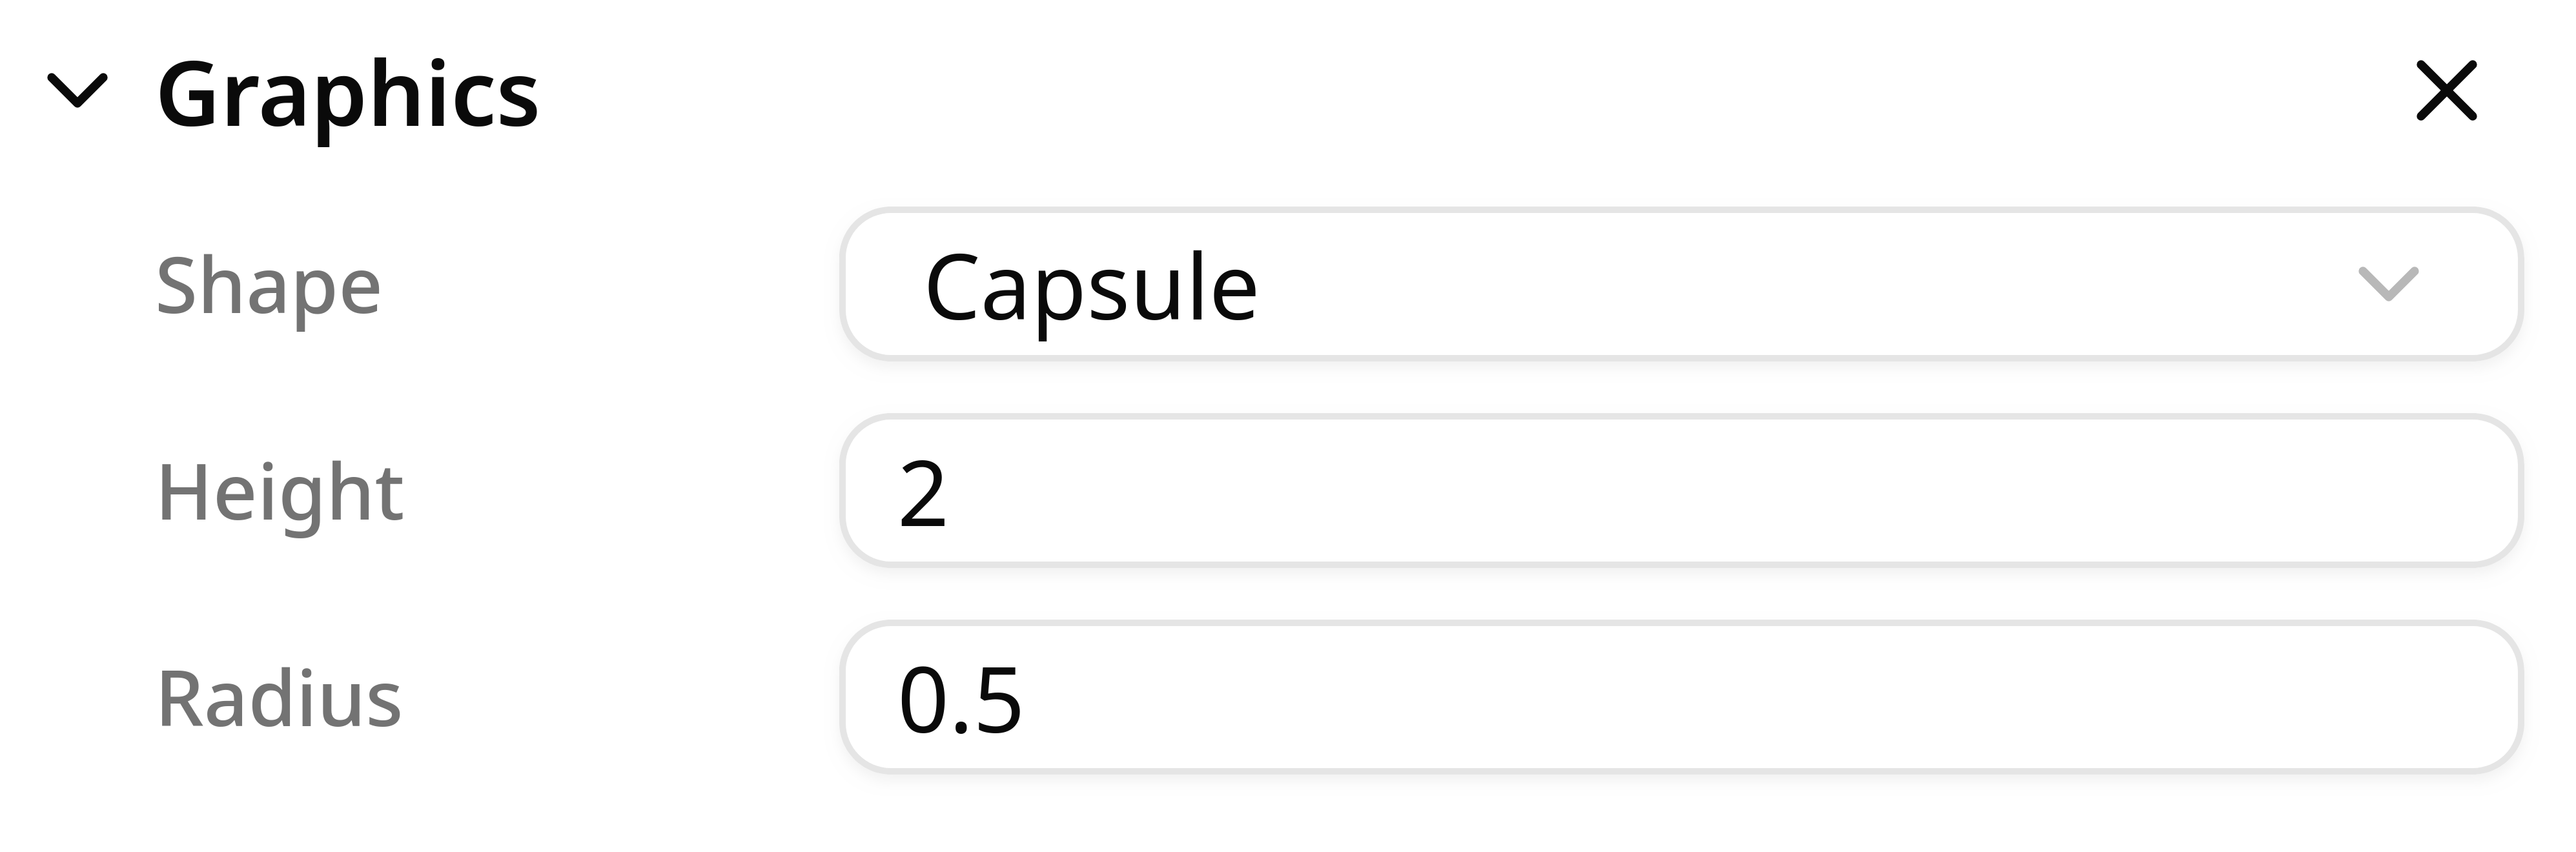The height and width of the screenshot is (852, 2576).
Task: Close the Graphics panel with X
Action: (2446, 91)
